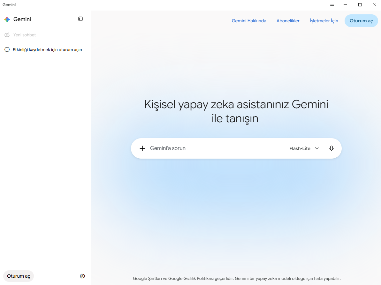Open the title bar menu lines icon

point(332,5)
